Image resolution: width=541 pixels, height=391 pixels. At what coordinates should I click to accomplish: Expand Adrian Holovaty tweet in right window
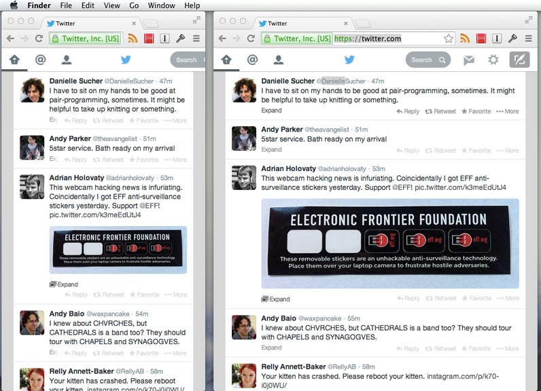tap(275, 299)
